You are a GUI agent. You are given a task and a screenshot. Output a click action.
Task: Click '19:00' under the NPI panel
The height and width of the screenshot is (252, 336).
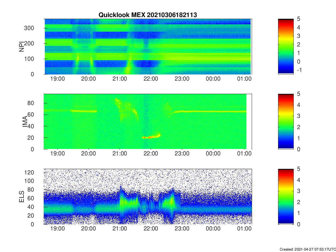[57, 79]
